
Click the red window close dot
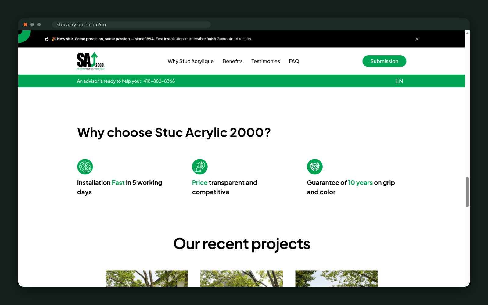26,25
